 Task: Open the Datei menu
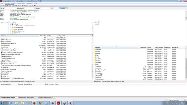point(2,3)
